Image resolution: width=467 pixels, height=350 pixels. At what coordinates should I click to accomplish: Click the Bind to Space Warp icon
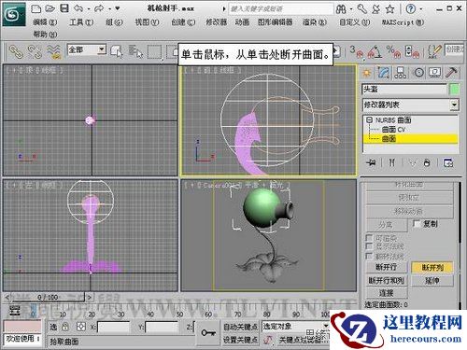[53, 51]
